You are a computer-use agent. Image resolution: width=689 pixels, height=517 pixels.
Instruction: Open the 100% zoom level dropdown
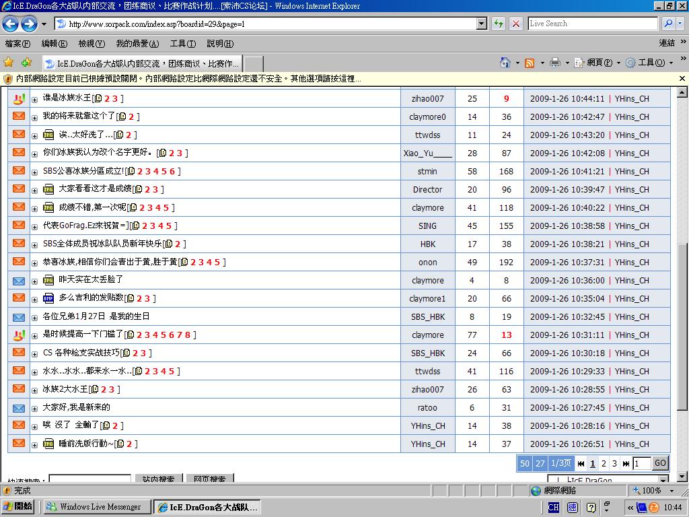[670, 491]
